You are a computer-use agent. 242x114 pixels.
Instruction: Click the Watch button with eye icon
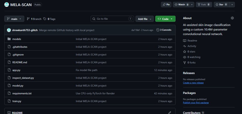[x=181, y=4]
